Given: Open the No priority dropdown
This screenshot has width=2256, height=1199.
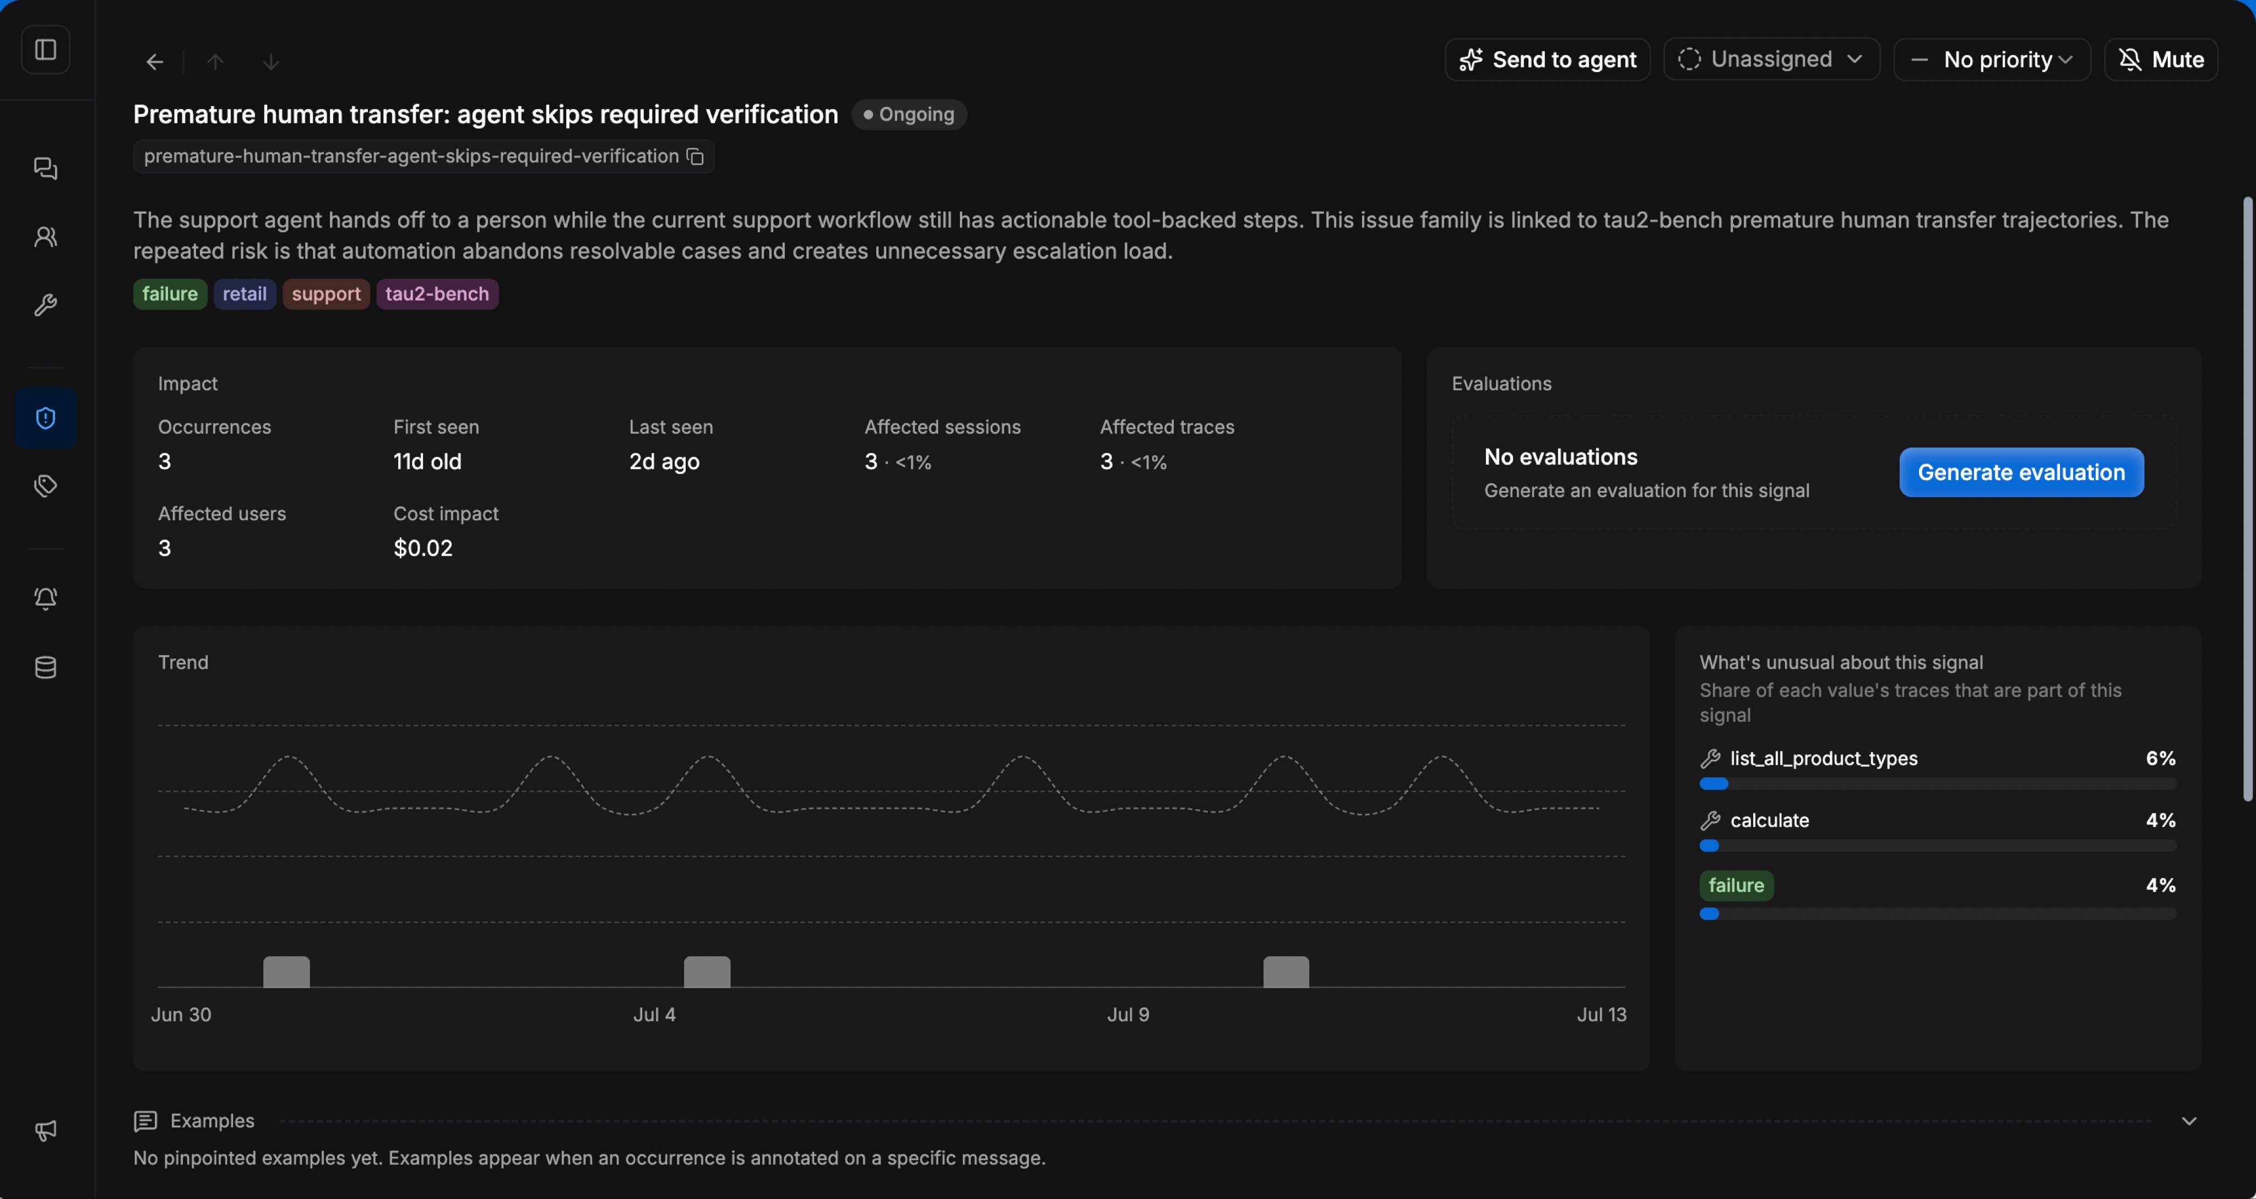Looking at the screenshot, I should click(x=1992, y=59).
